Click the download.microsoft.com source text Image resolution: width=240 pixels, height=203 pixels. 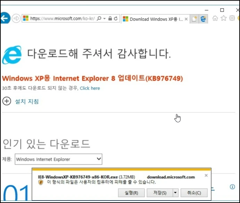(x=171, y=177)
